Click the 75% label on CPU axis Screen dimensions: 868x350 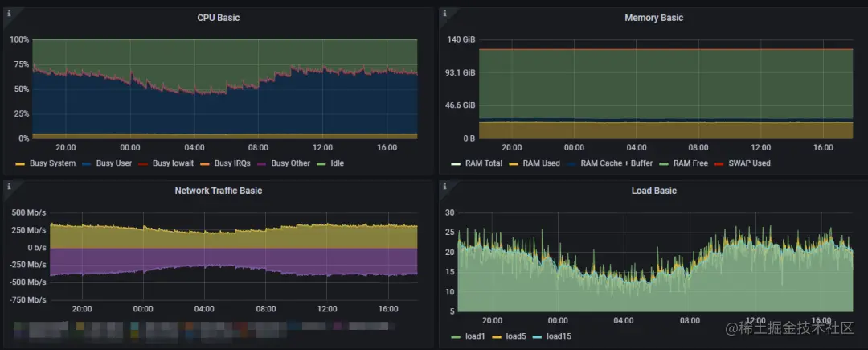(22, 64)
